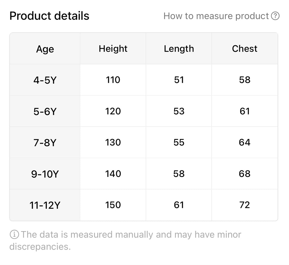
Task: Tap the chest value 58
Action: [x=244, y=80]
